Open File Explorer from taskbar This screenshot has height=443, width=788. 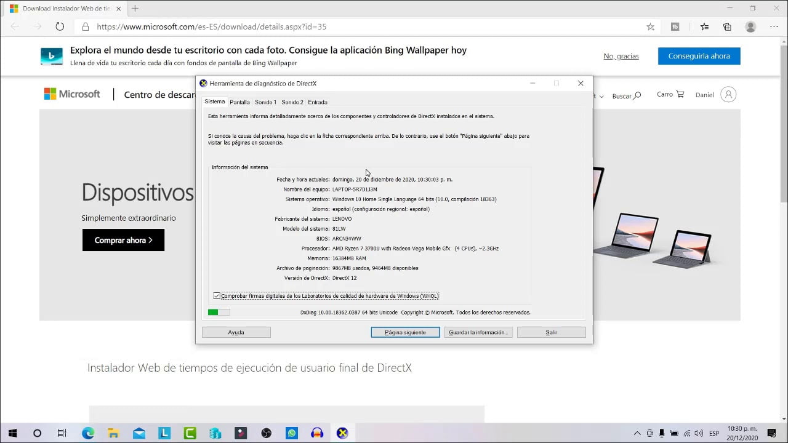tap(113, 433)
